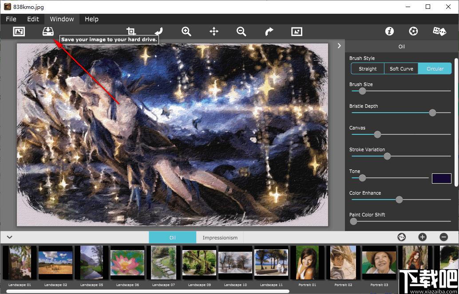Open the Window menu

point(62,19)
